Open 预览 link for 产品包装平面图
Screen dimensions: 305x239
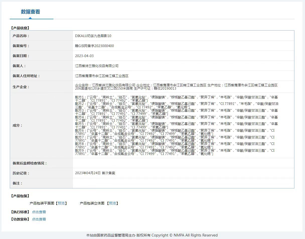coord(61,203)
